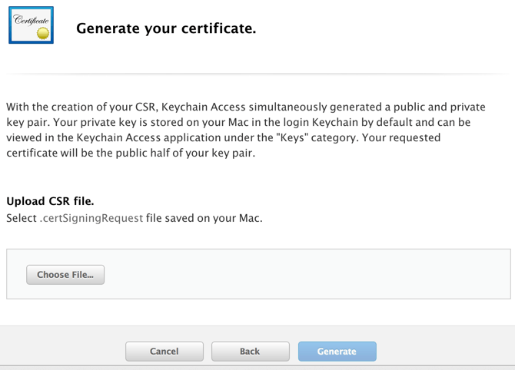Click the horizontal divider below the heading
515x370 pixels.
[257, 74]
